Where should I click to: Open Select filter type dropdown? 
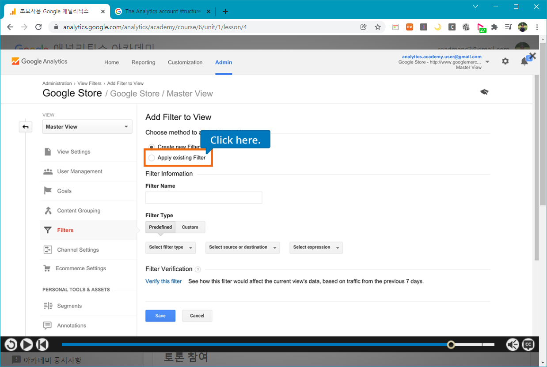(171, 247)
